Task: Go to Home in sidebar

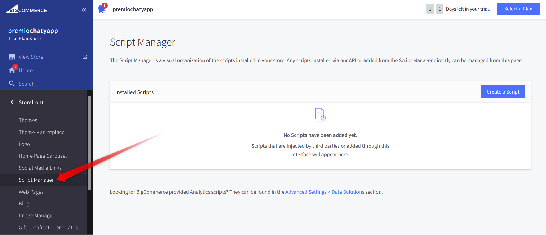Action: (x=26, y=70)
